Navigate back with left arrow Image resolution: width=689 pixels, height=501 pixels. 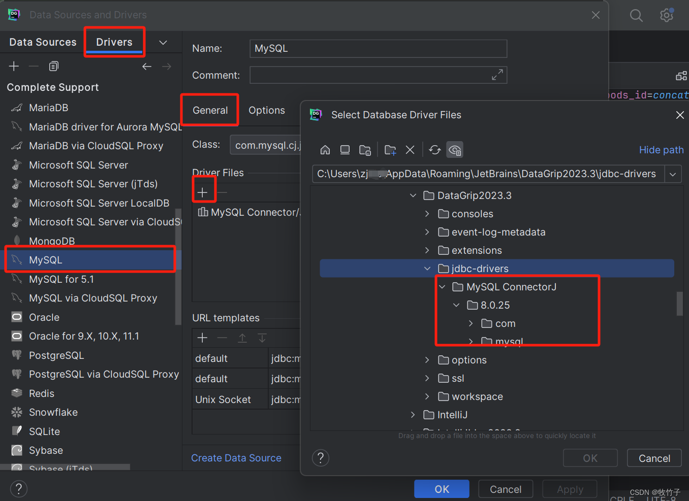[x=147, y=66]
